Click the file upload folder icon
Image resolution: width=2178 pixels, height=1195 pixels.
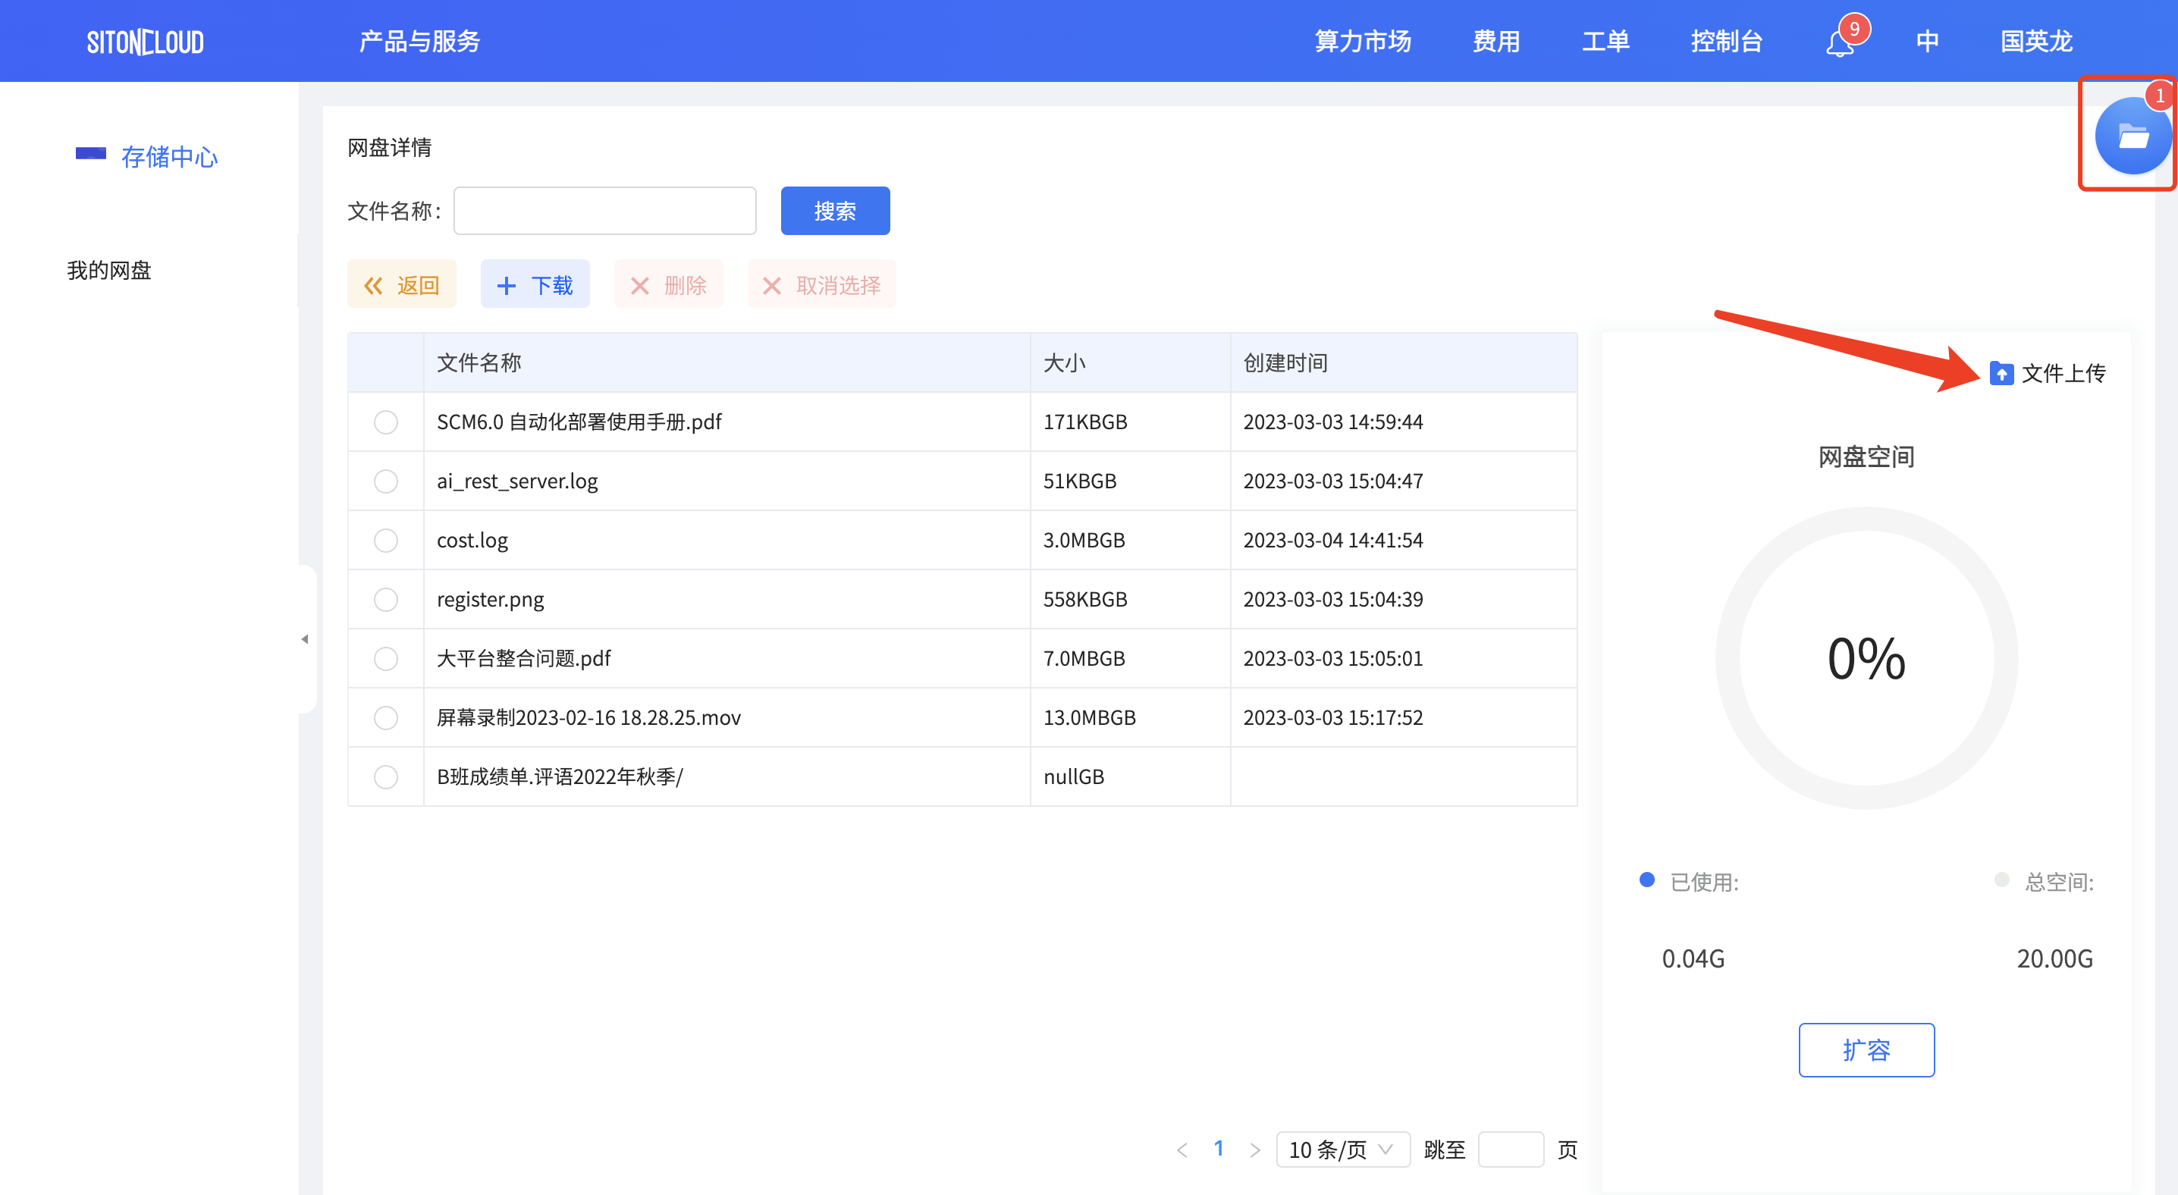pos(2001,373)
